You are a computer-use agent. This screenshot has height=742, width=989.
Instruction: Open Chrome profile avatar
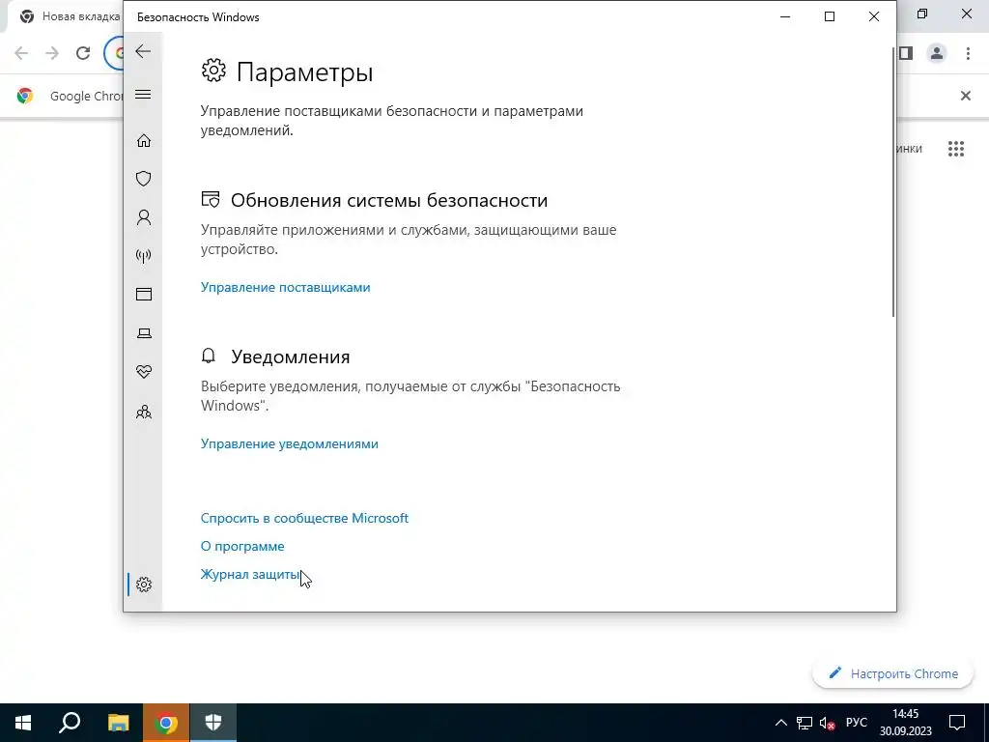[937, 53]
